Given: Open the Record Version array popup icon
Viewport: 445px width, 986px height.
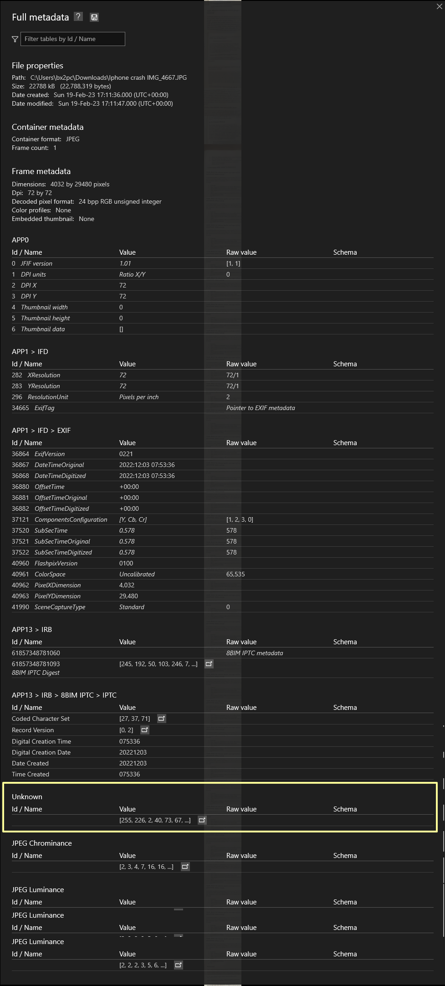Looking at the screenshot, I should [x=144, y=730].
